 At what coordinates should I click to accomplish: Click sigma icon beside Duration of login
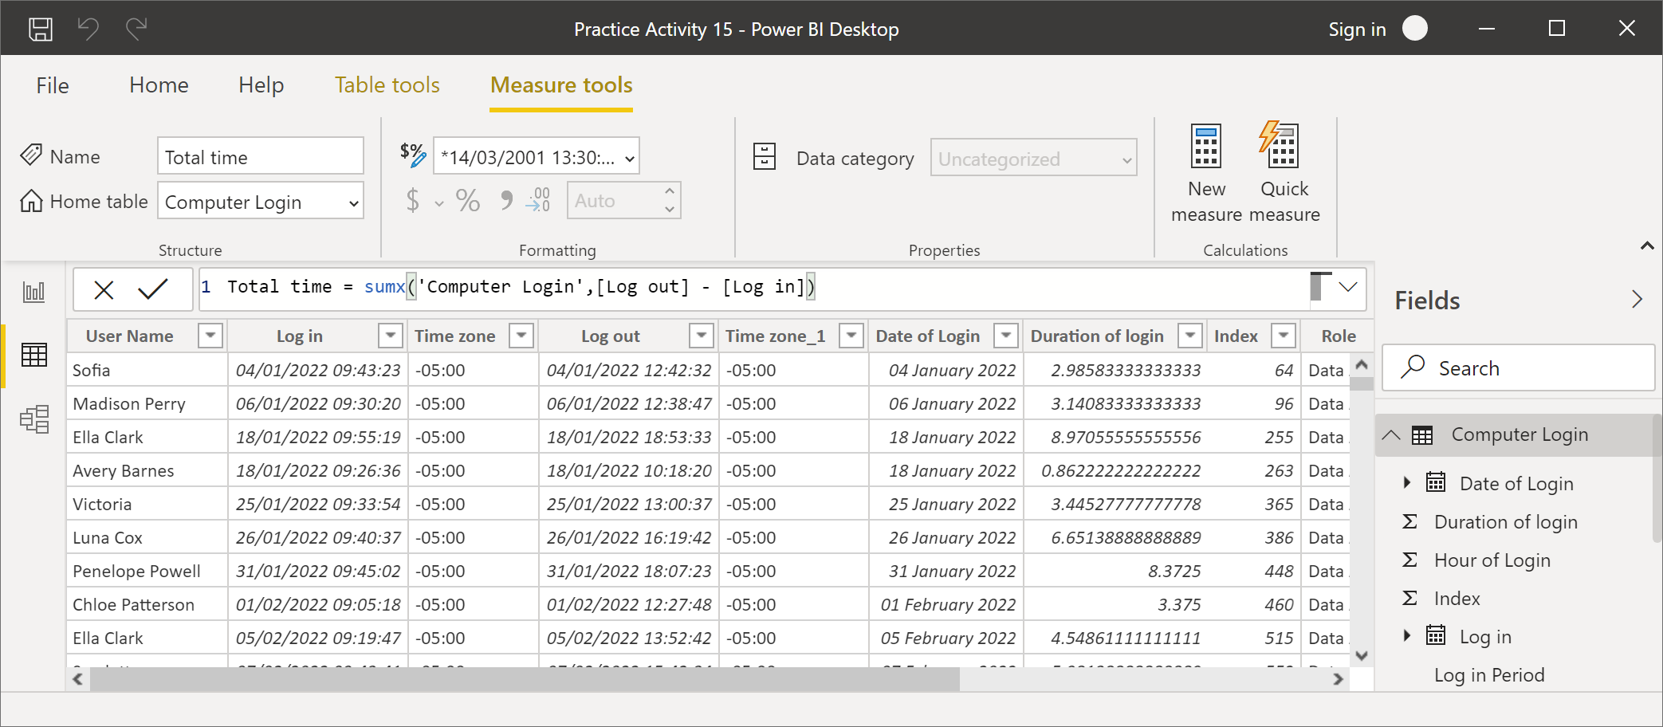[1409, 521]
